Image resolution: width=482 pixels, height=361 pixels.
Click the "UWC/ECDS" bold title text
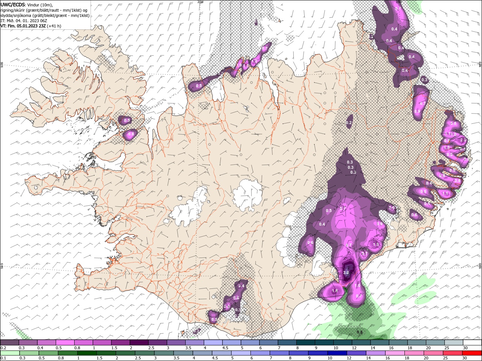(x=13, y=4)
